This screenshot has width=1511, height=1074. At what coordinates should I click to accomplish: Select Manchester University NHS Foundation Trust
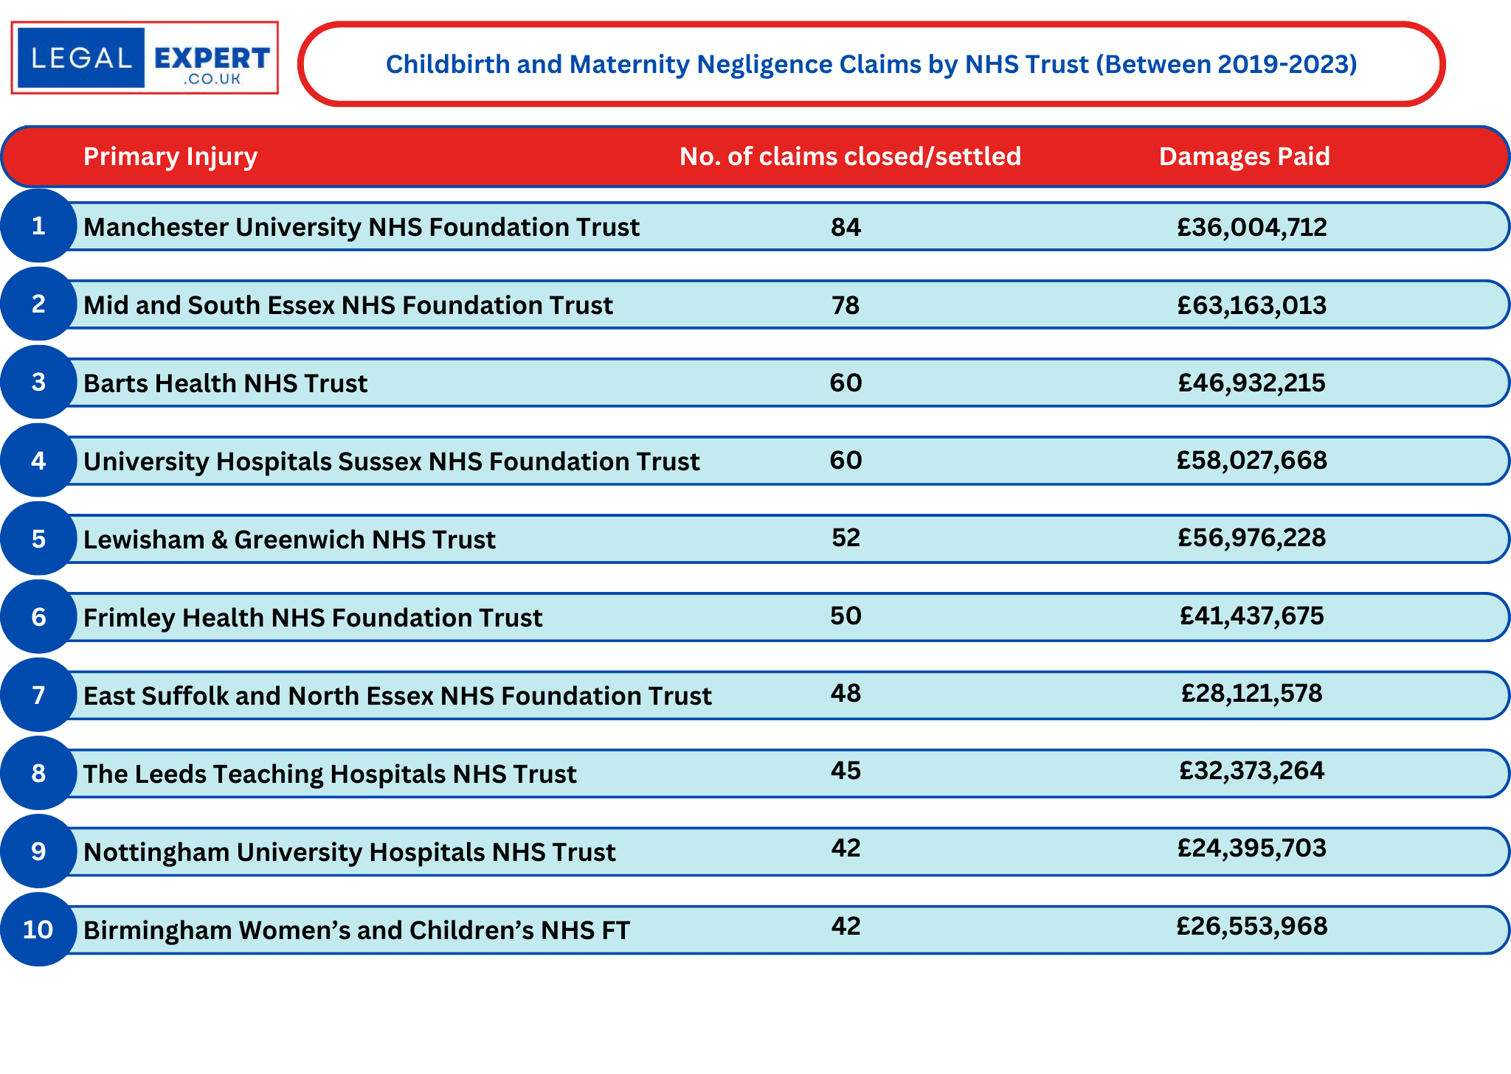(x=361, y=227)
